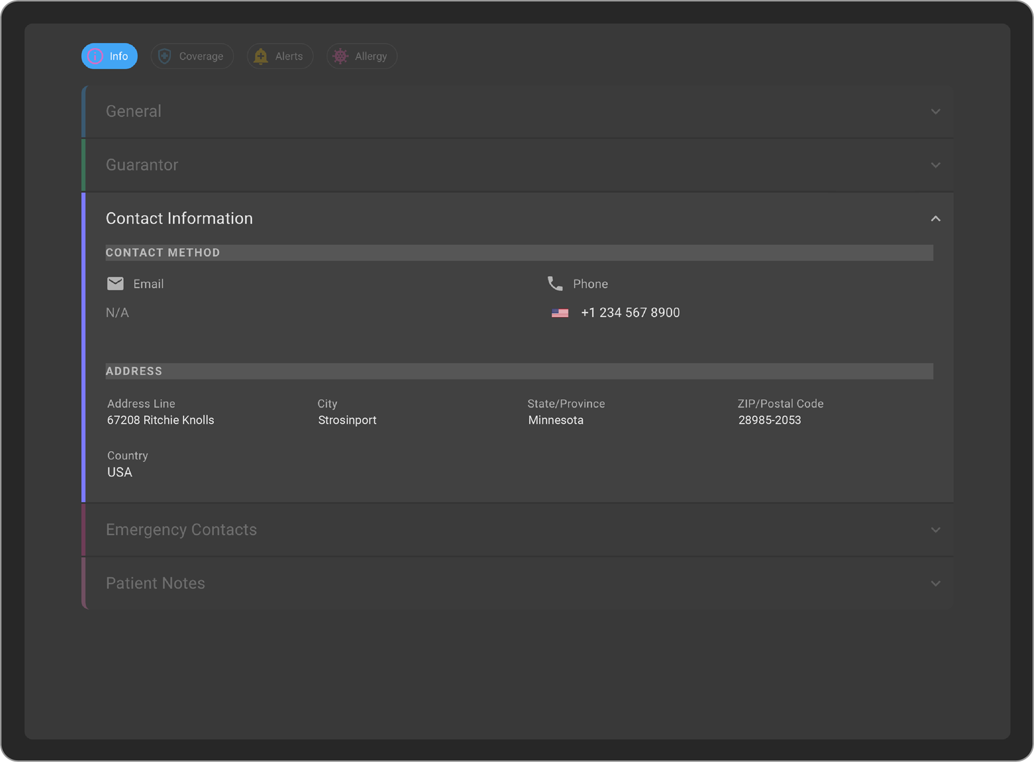Click the Patient Notes section title
The height and width of the screenshot is (762, 1034).
click(155, 583)
